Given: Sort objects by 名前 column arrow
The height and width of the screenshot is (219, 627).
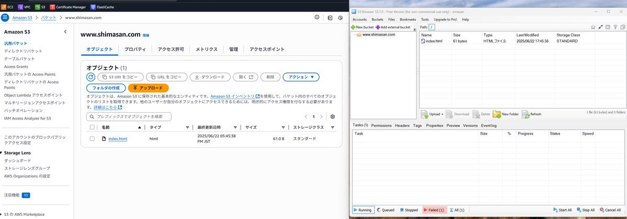Looking at the screenshot, I should click(139, 127).
